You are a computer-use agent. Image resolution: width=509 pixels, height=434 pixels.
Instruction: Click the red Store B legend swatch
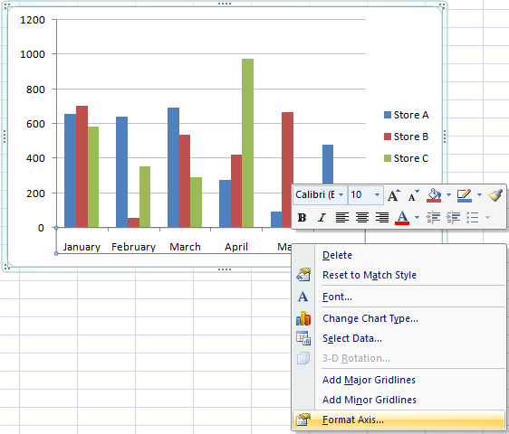(x=388, y=137)
